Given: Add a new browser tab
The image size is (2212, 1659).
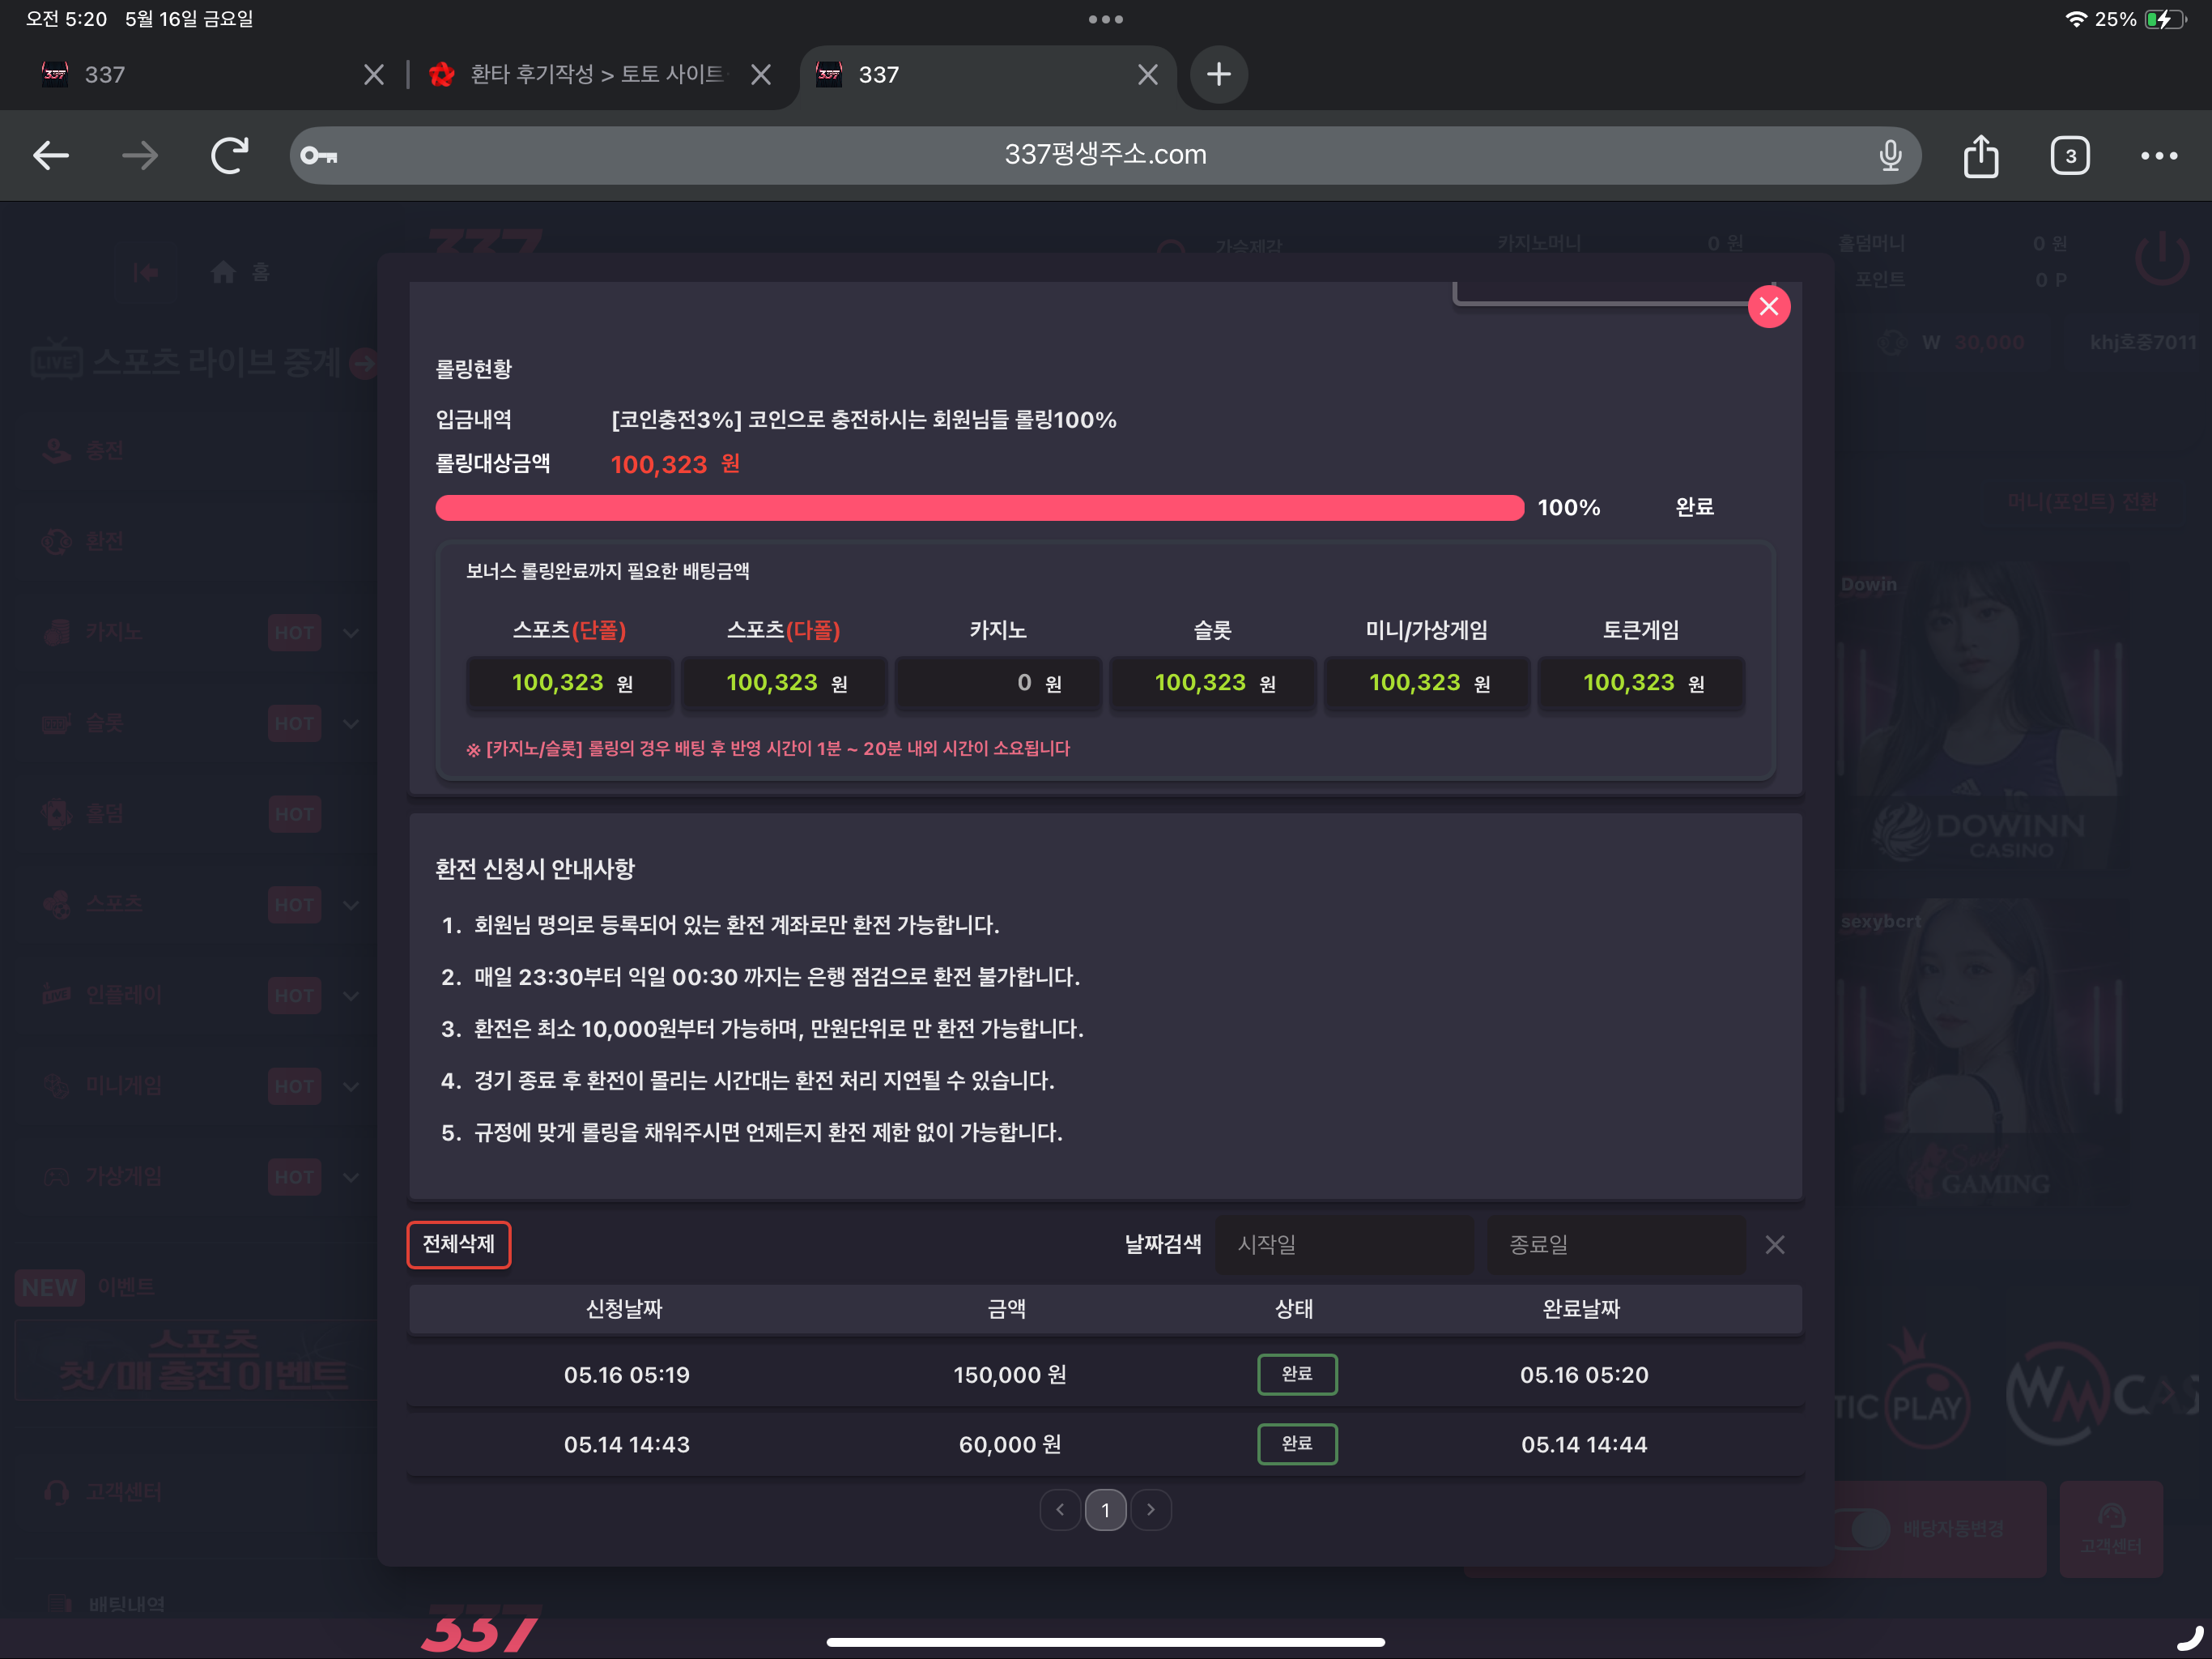Looking at the screenshot, I should (1218, 74).
